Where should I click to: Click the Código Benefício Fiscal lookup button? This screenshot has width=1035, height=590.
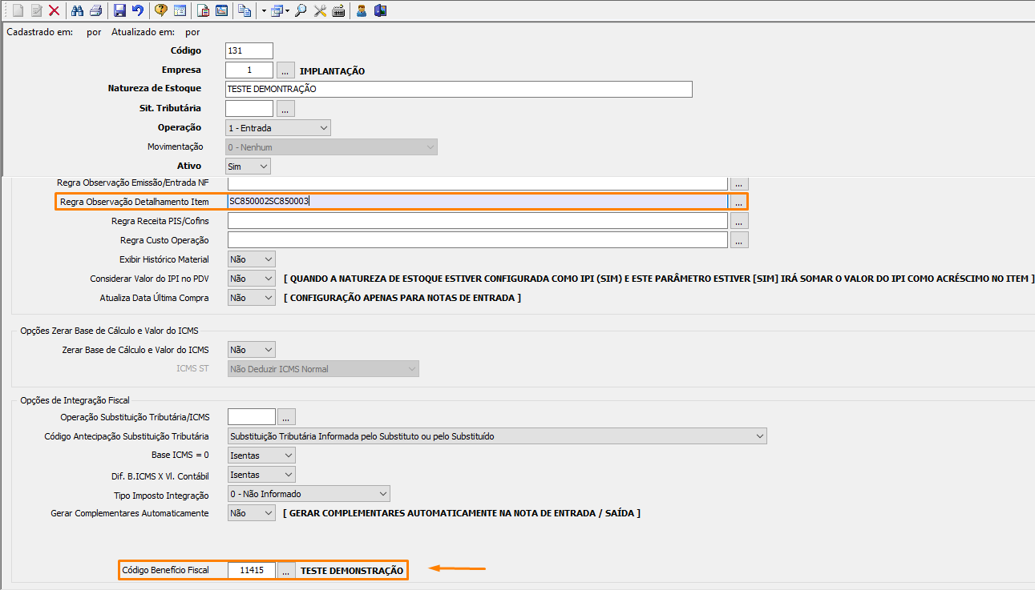(x=285, y=571)
